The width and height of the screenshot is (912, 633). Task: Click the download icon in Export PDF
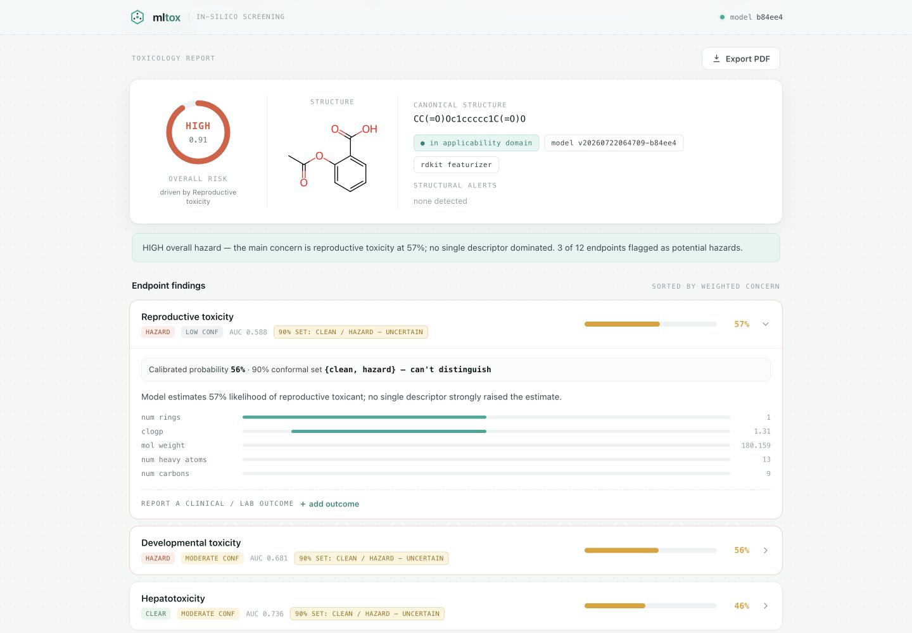(716, 58)
